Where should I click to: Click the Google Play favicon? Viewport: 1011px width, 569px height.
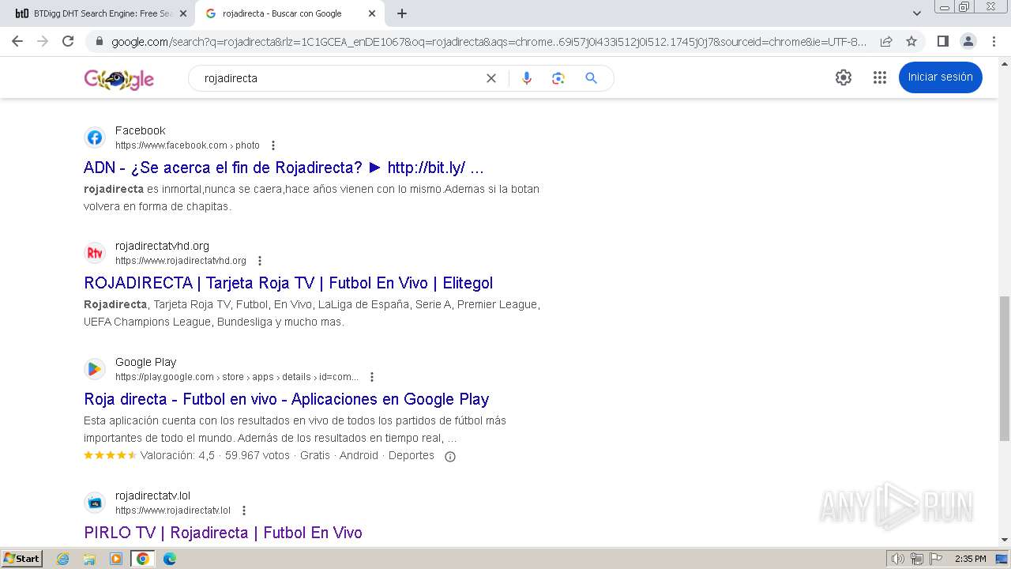(x=95, y=369)
